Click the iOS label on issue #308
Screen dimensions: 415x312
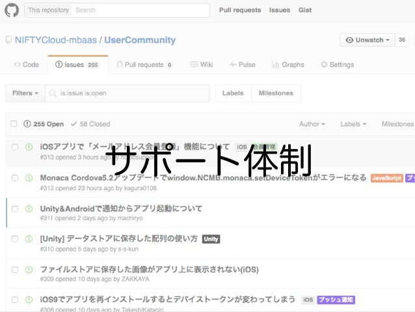tap(308, 300)
